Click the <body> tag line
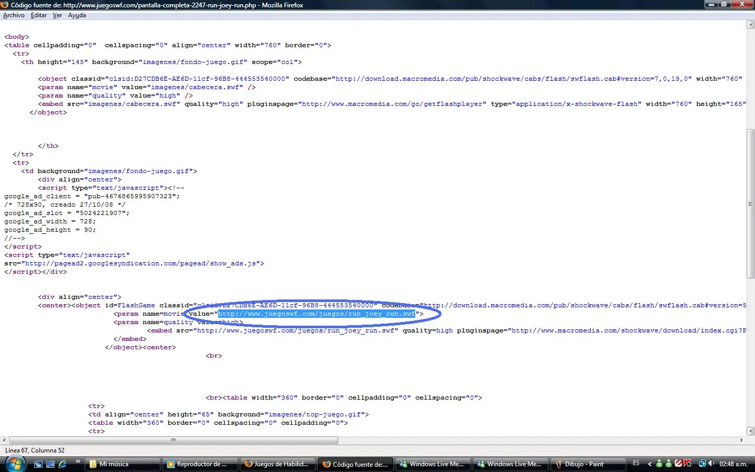Image resolution: width=755 pixels, height=472 pixels. (x=17, y=37)
